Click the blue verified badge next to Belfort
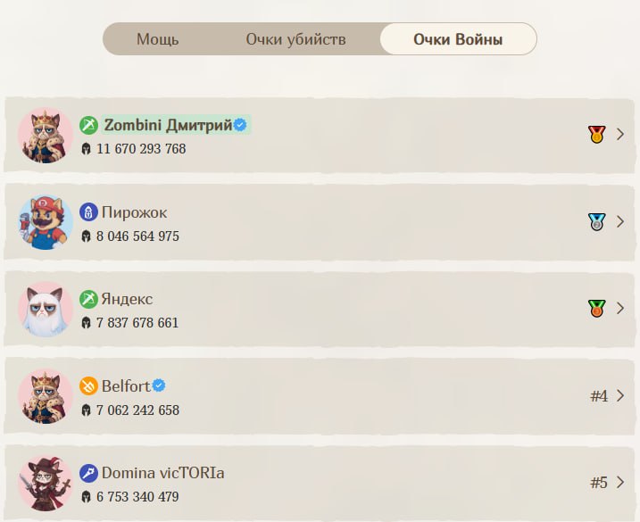 click(x=159, y=385)
